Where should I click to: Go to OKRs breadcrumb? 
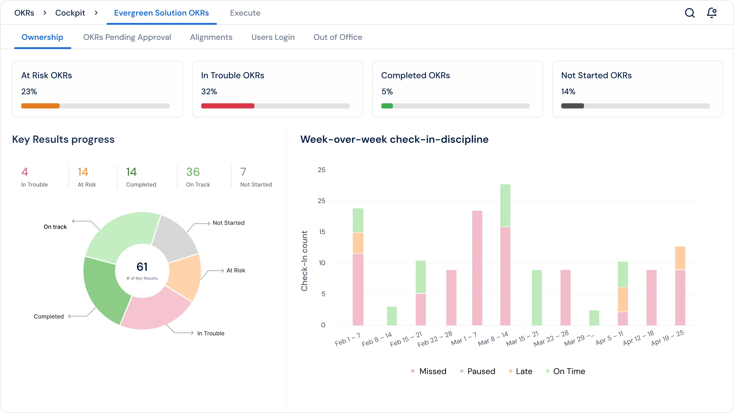(24, 13)
